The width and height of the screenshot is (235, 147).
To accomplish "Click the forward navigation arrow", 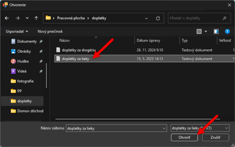I will click(x=17, y=18).
